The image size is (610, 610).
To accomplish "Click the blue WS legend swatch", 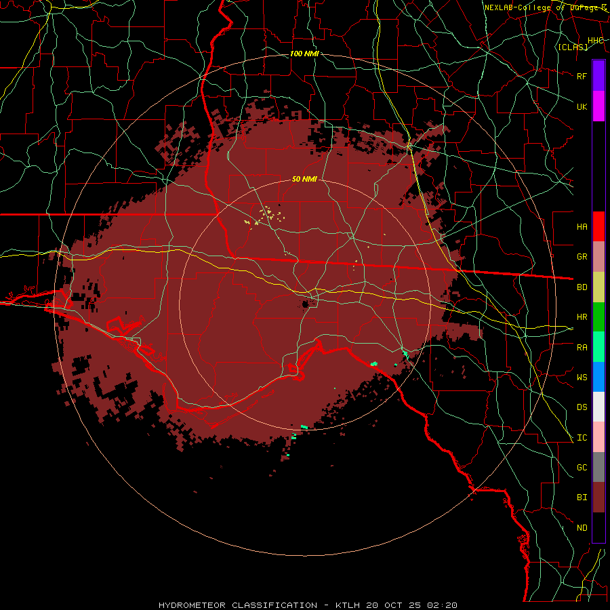I will pos(598,377).
